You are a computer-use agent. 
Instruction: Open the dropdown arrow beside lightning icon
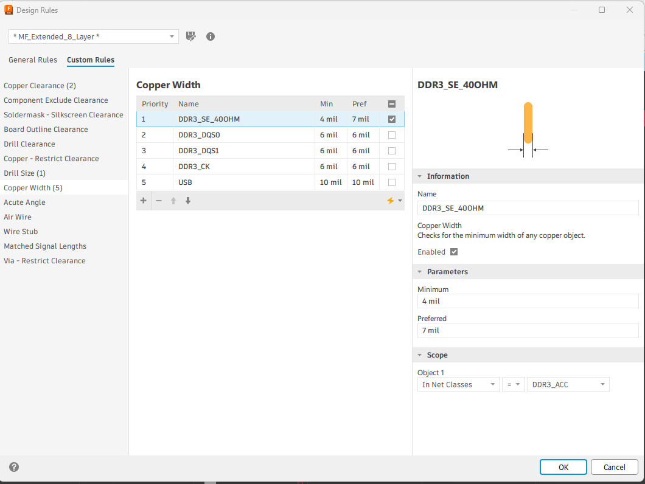point(400,201)
